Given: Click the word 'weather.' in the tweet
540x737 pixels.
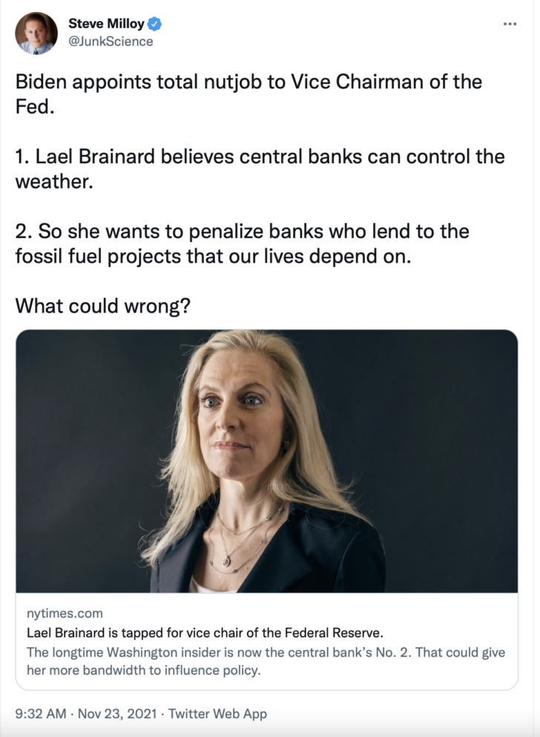Looking at the screenshot, I should tap(54, 181).
